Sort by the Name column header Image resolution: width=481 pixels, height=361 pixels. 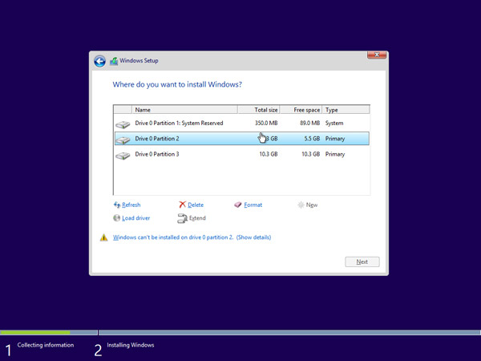[184, 110]
